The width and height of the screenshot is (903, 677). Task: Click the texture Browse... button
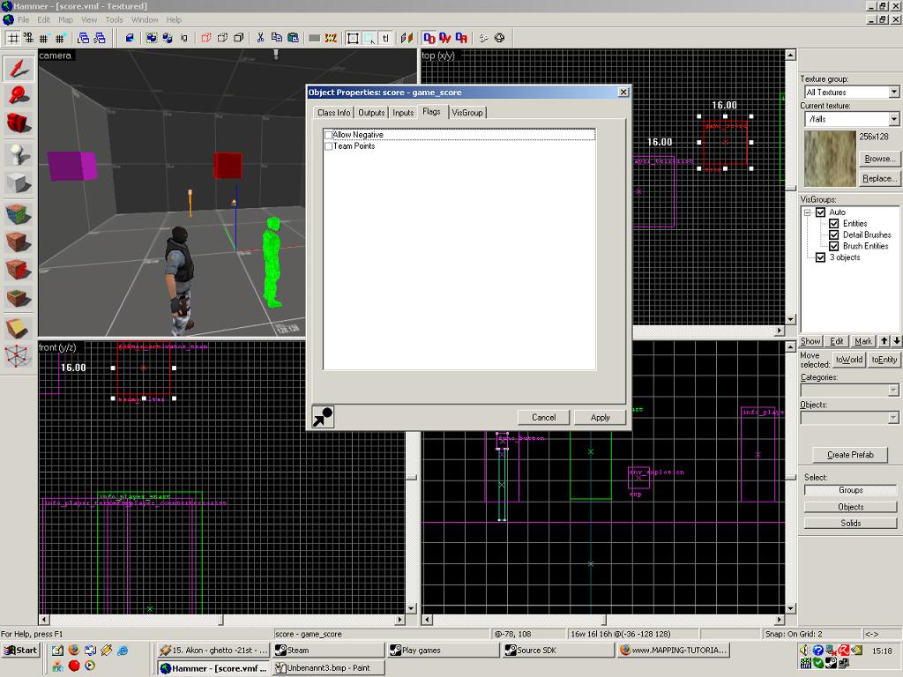(x=879, y=159)
